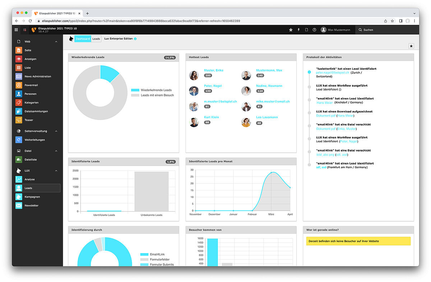The image size is (431, 282).
Task: Click the News Administration module icon
Action: pos(19,77)
